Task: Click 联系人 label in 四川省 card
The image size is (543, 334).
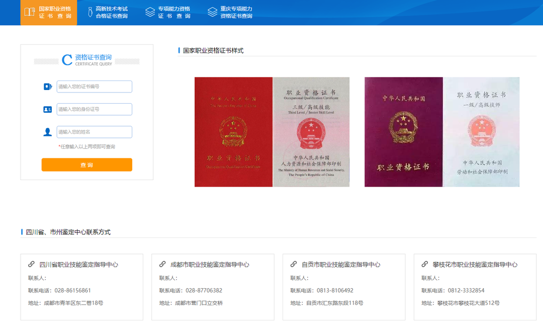Action: point(37,278)
